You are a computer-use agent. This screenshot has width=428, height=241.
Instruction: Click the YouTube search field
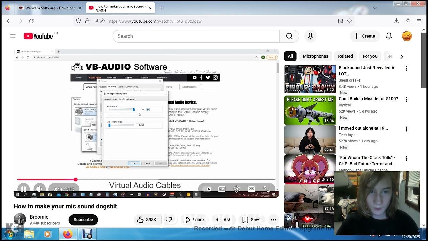(x=196, y=36)
